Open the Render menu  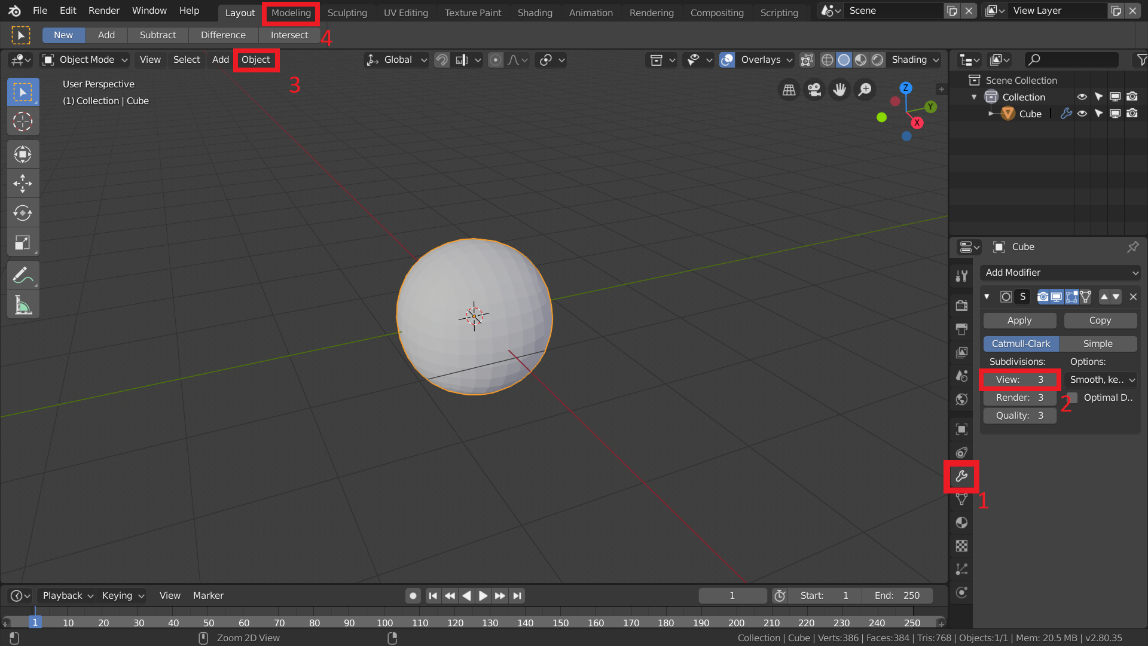(104, 11)
